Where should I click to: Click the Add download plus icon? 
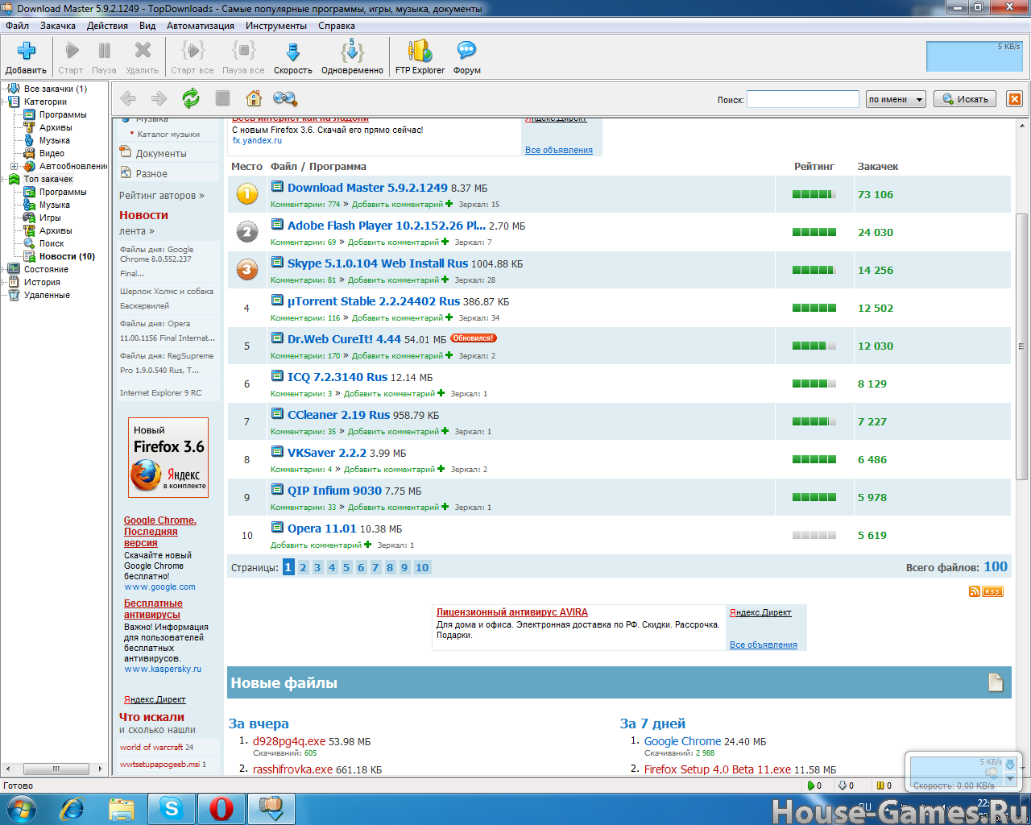(26, 51)
